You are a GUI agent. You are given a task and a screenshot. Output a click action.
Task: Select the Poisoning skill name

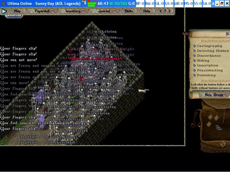206,75
